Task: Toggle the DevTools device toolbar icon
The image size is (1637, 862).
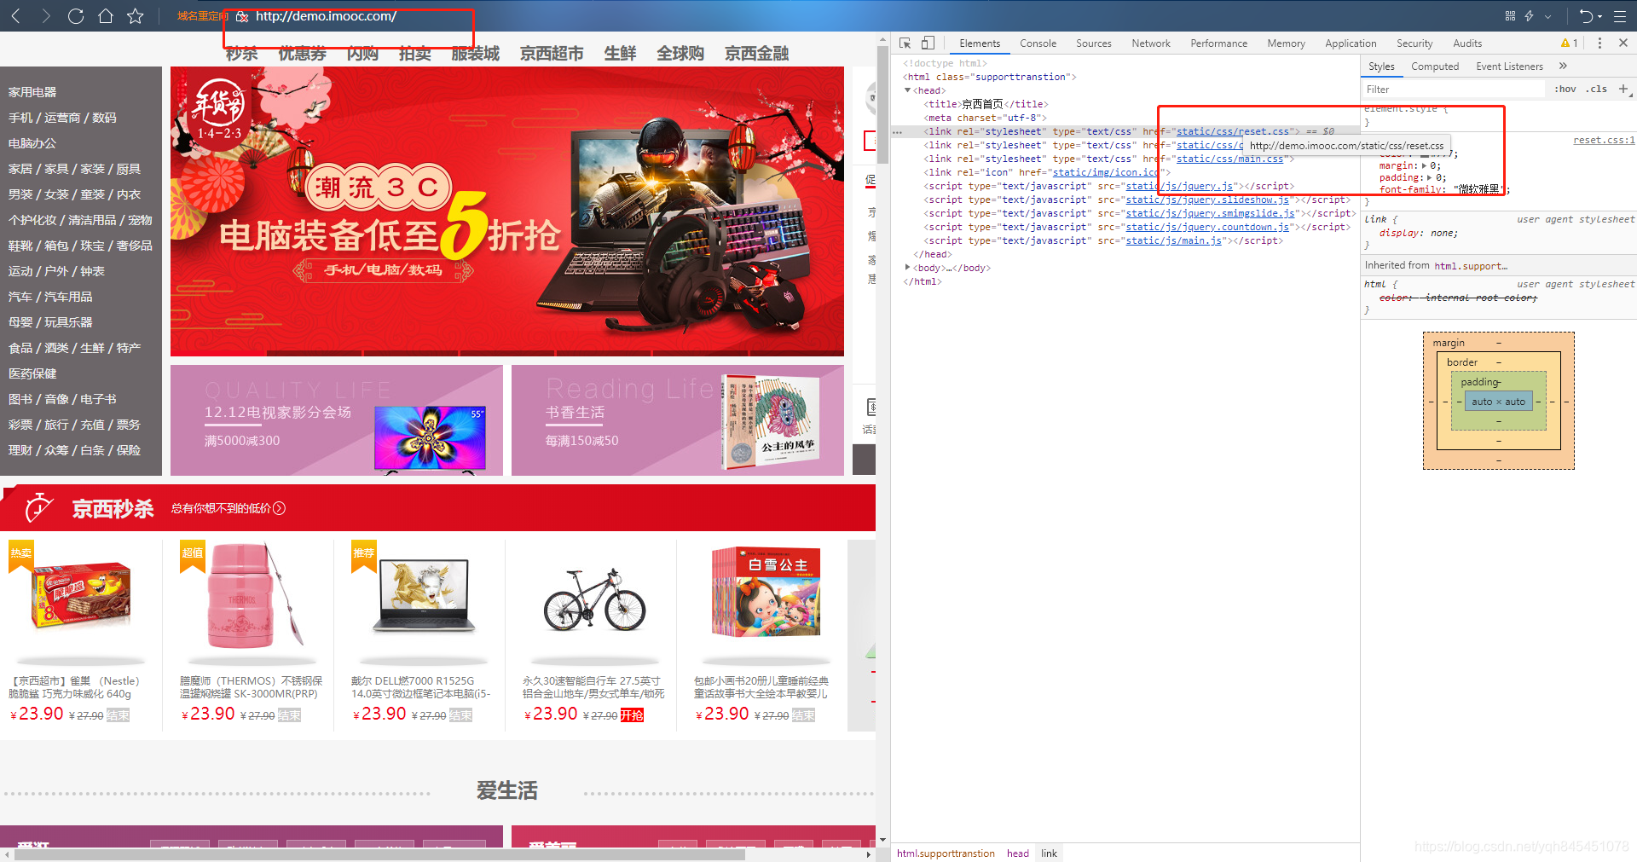Action: (x=928, y=43)
